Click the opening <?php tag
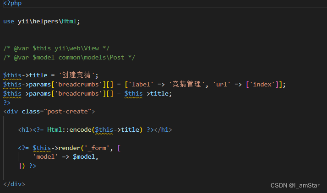Screen dimensions: 327x193 (12, 3)
